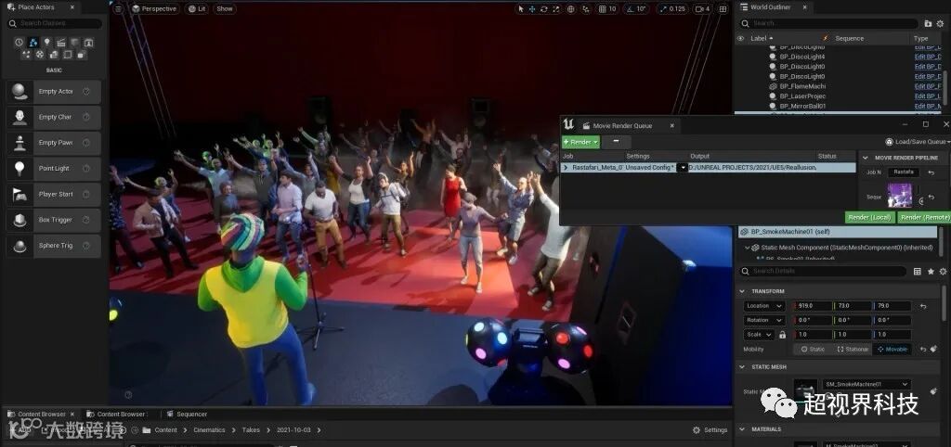
Task: Toggle rotation snapping 10 degrees
Action: 637,9
